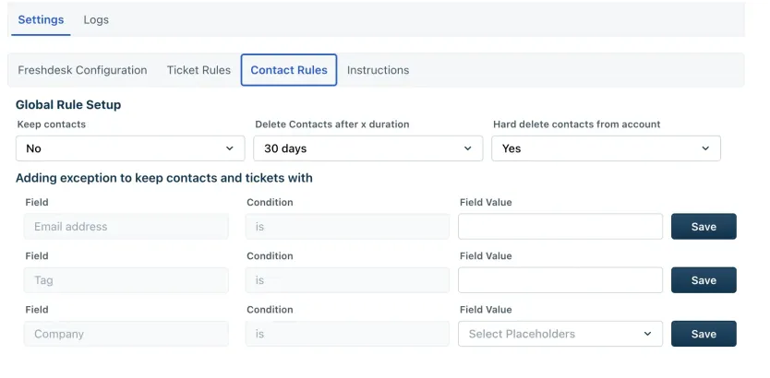Save the Company exception rule
This screenshot has width=770, height=378.
click(704, 334)
